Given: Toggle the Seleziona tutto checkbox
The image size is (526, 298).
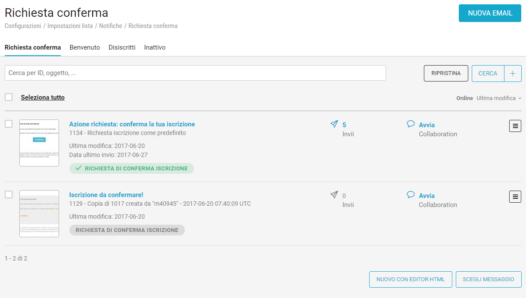Looking at the screenshot, I should tap(9, 97).
